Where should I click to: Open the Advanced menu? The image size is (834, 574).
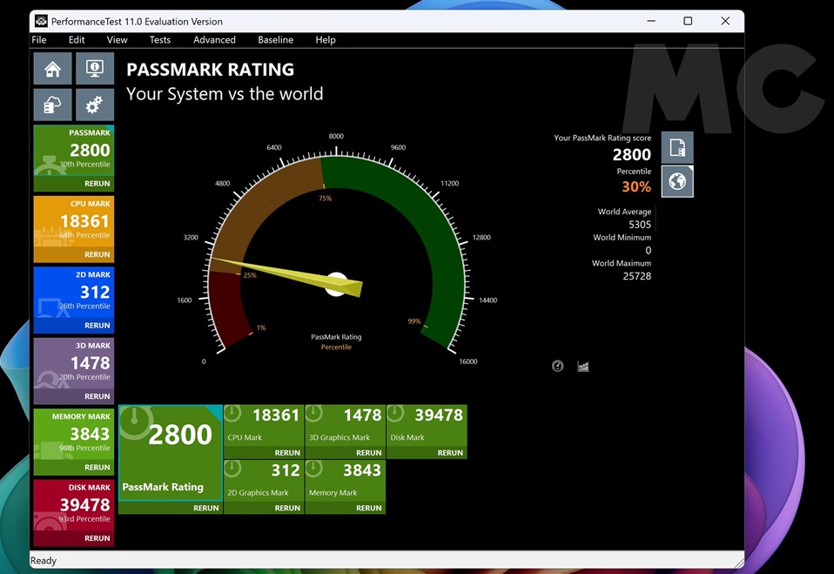pos(214,40)
